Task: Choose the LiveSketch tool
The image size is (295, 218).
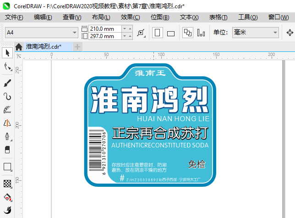Action: point(7,110)
